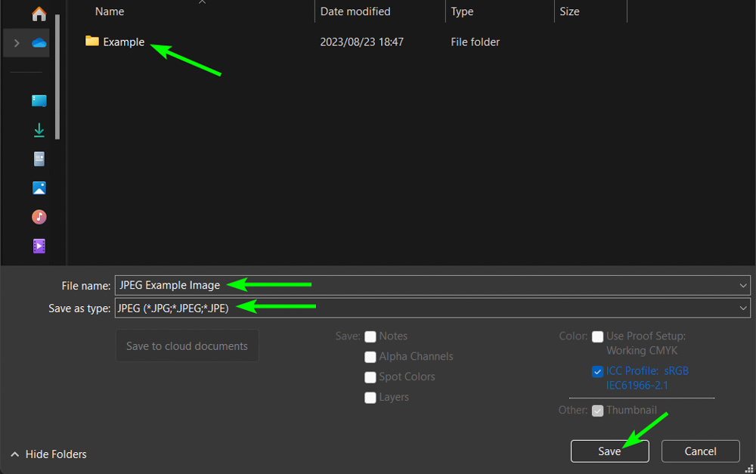Uncheck the ICC Profile sRGB checkbox
Image resolution: width=756 pixels, height=474 pixels.
click(x=597, y=371)
